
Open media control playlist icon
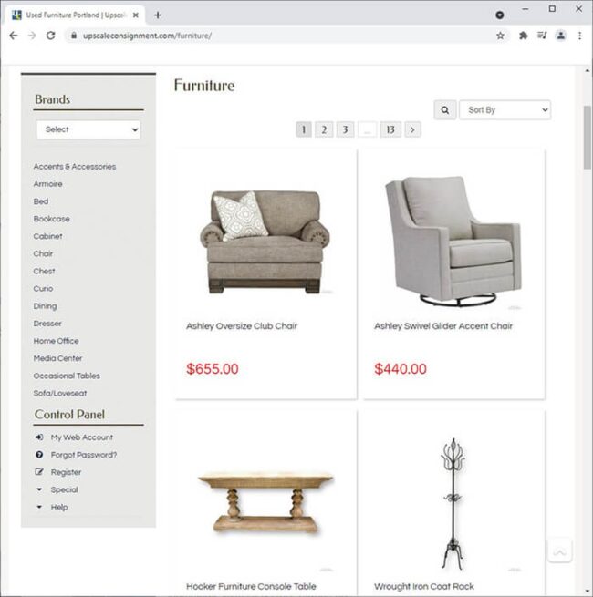[x=542, y=36]
